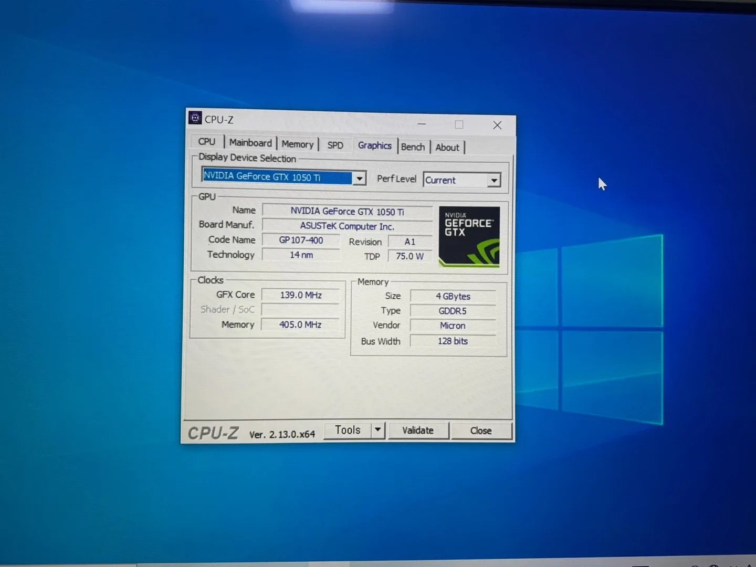Click the Validate button
This screenshot has width=756, height=567.
pyautogui.click(x=418, y=430)
